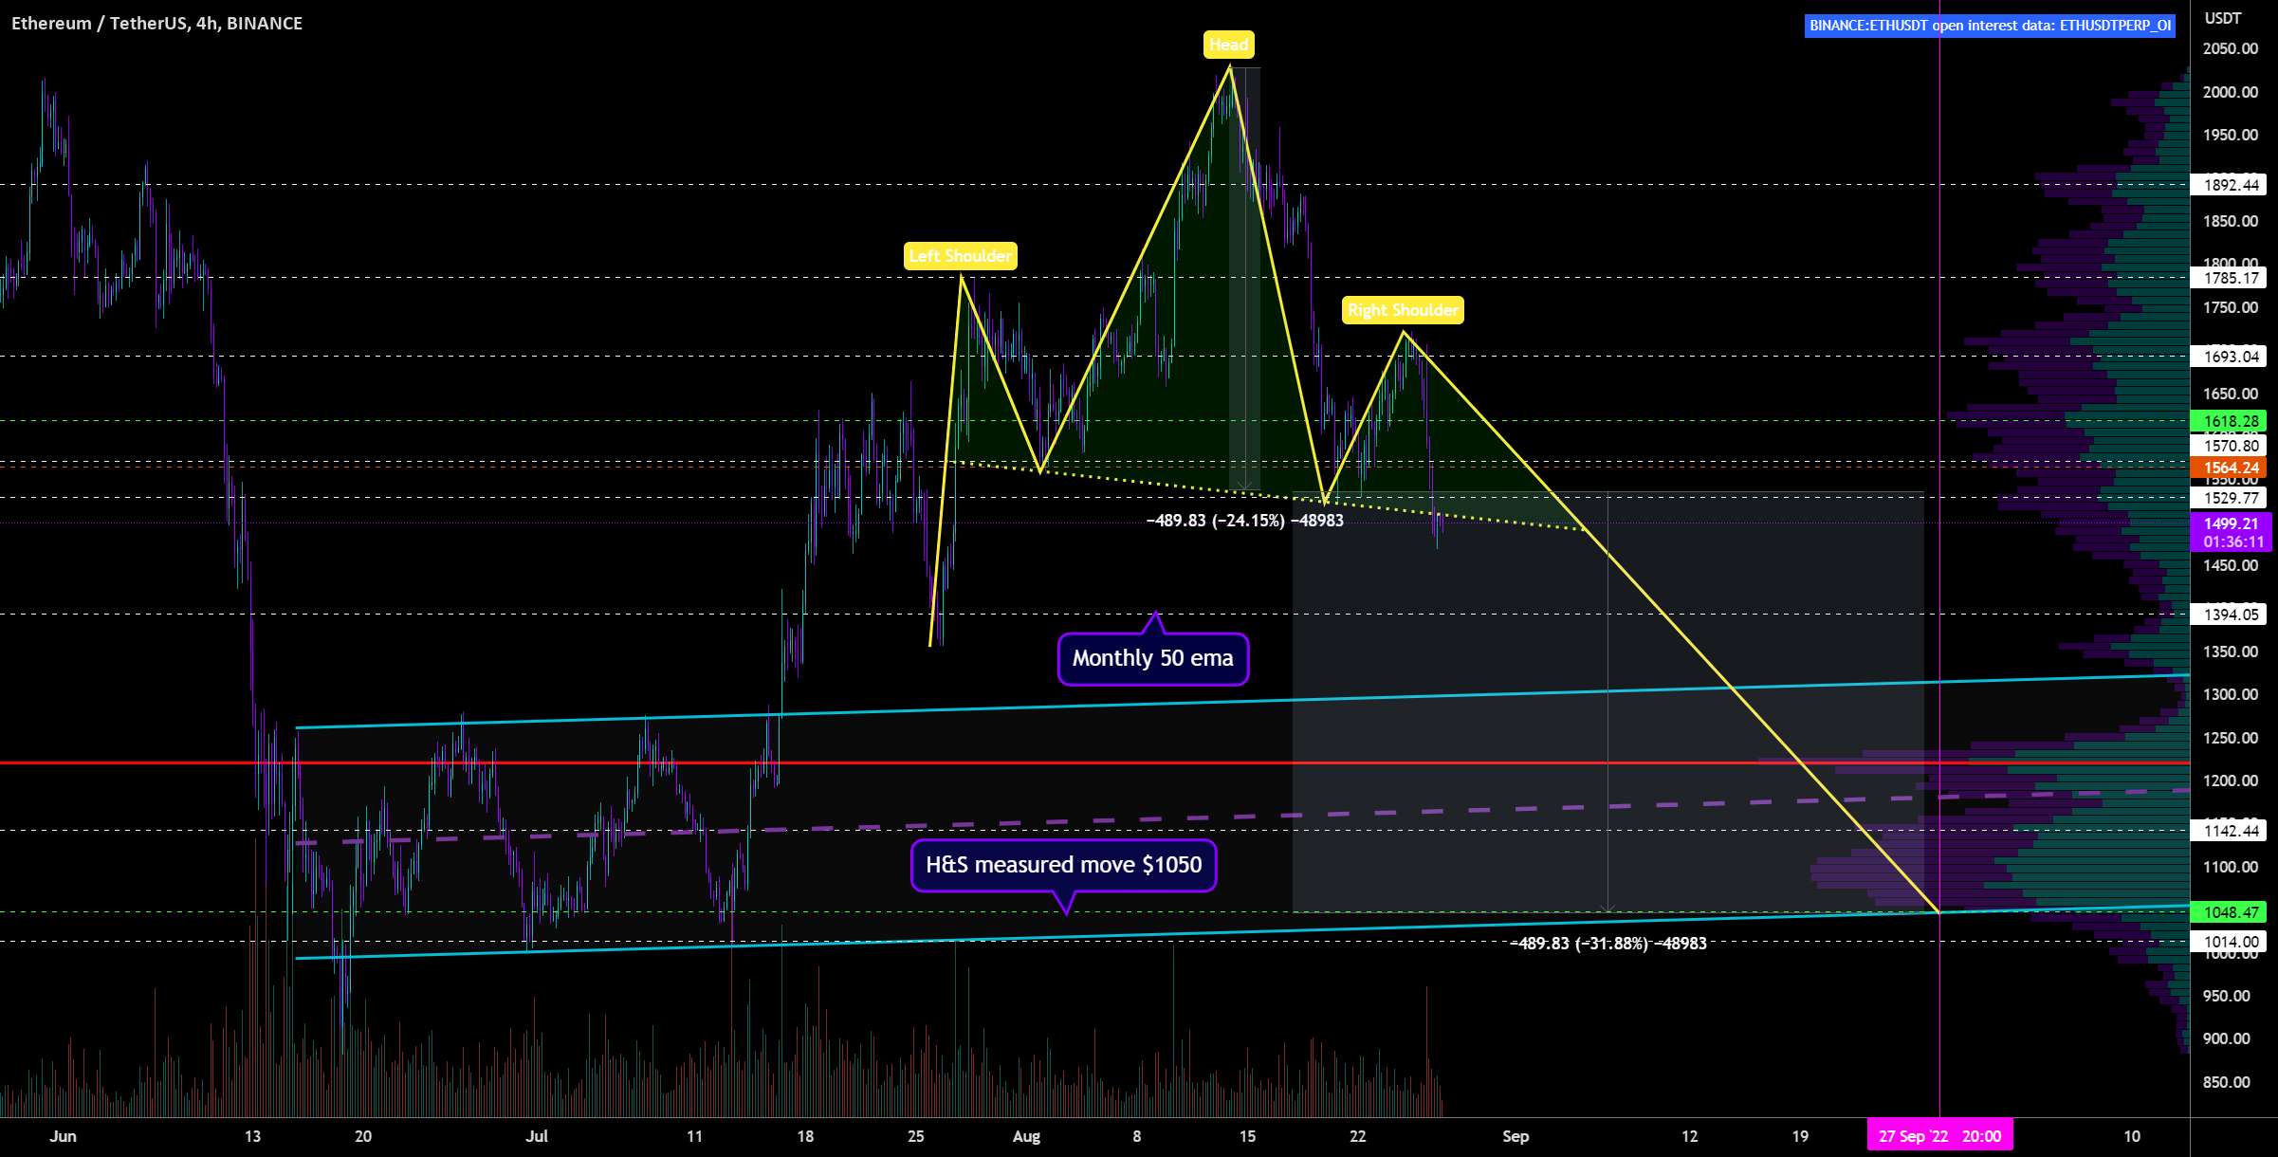Click the 'Aug' label on time axis

[x=1026, y=1136]
